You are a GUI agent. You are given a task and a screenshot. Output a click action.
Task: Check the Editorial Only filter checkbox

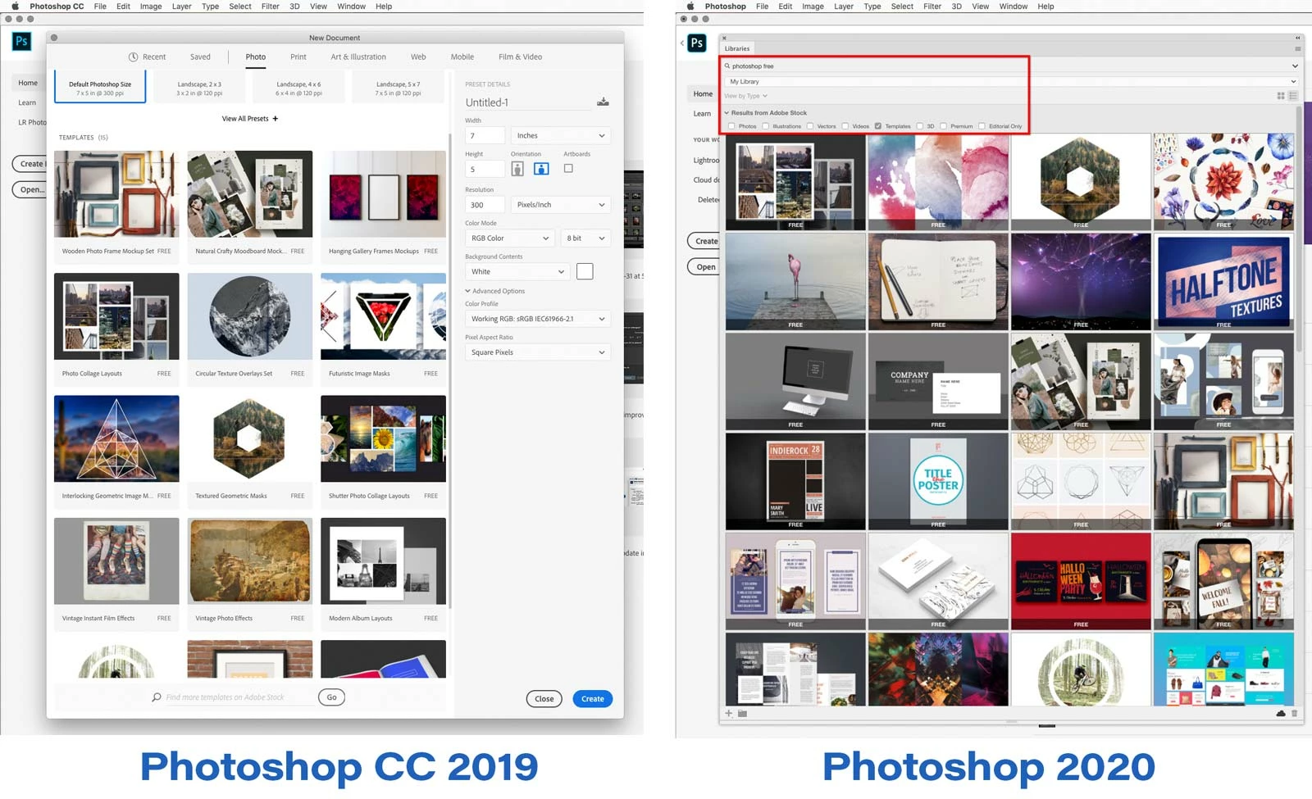982,126
